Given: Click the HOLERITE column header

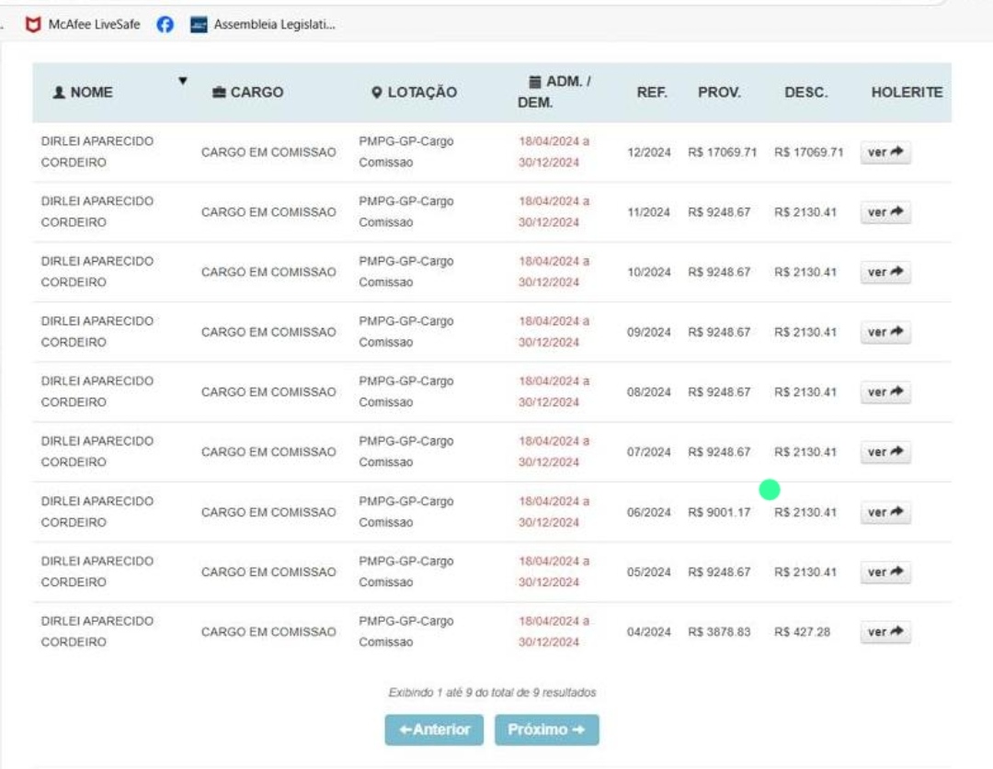Looking at the screenshot, I should click(x=907, y=93).
